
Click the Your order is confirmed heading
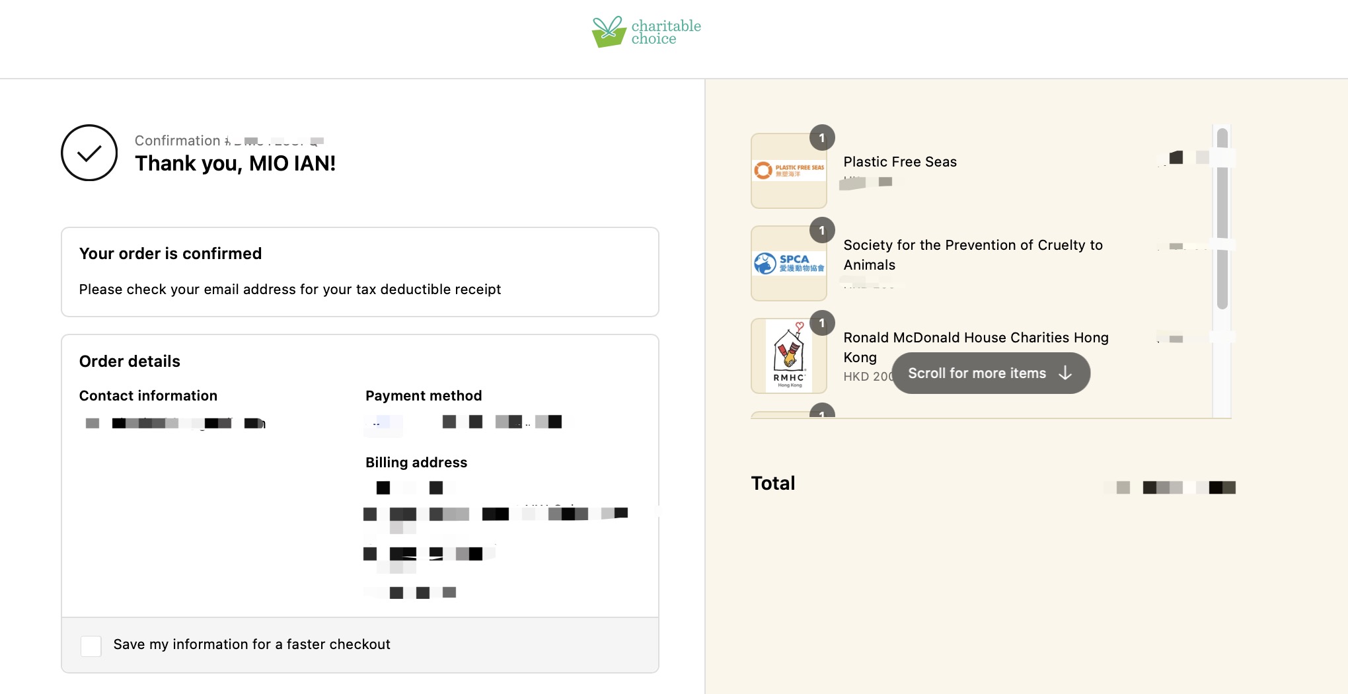170,254
